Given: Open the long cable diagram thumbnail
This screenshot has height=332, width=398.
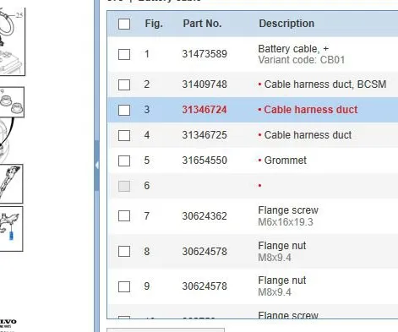Looking at the screenshot, I should click(x=11, y=184).
